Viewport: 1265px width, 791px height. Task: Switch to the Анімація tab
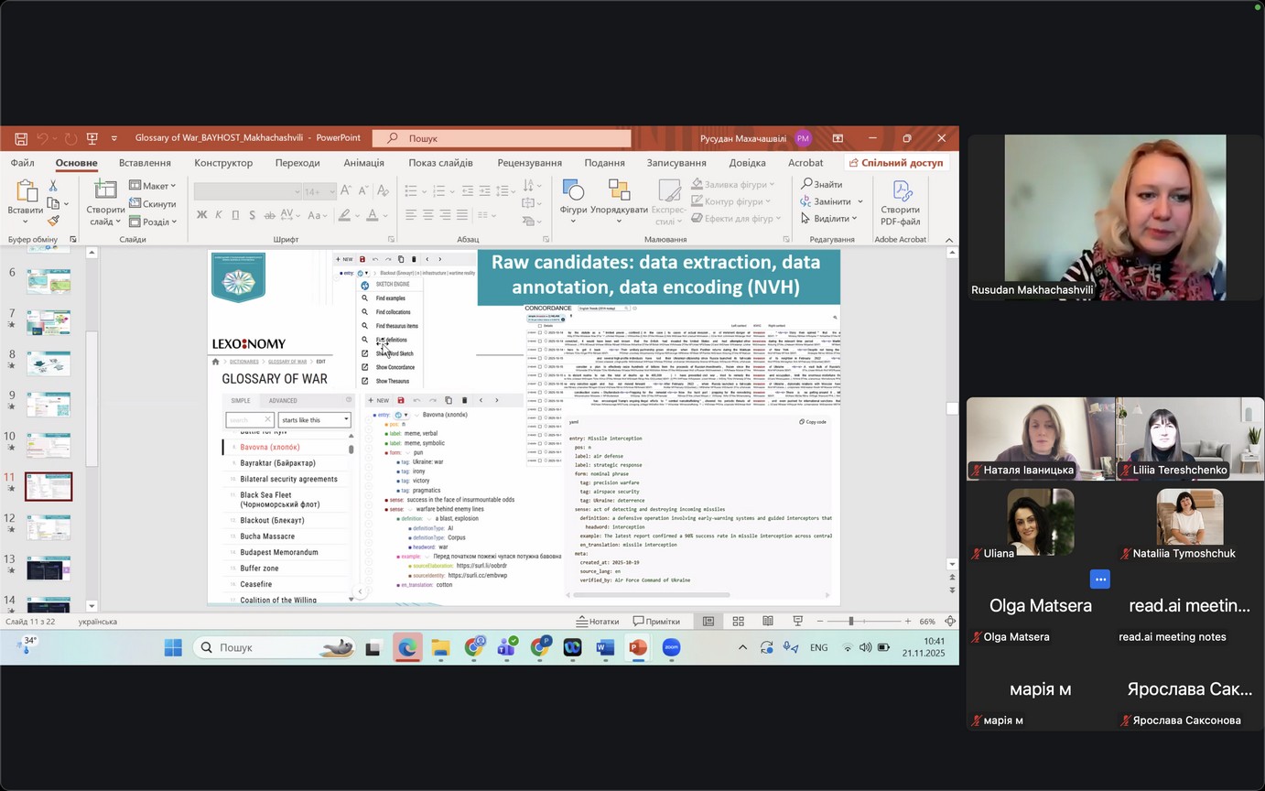pos(363,163)
